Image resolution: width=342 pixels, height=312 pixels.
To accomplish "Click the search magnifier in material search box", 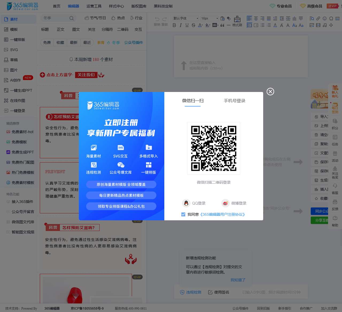I will (x=71, y=18).
